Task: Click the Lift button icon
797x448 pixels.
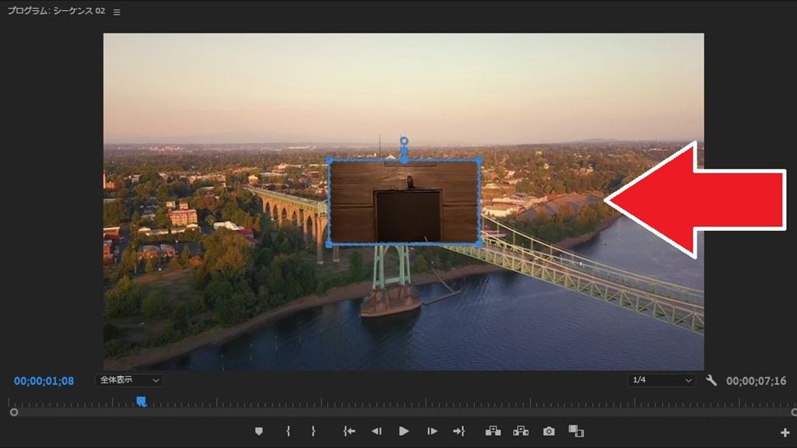Action: coord(493,431)
